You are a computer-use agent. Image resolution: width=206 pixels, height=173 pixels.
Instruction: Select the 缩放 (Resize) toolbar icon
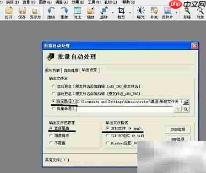point(91,13)
